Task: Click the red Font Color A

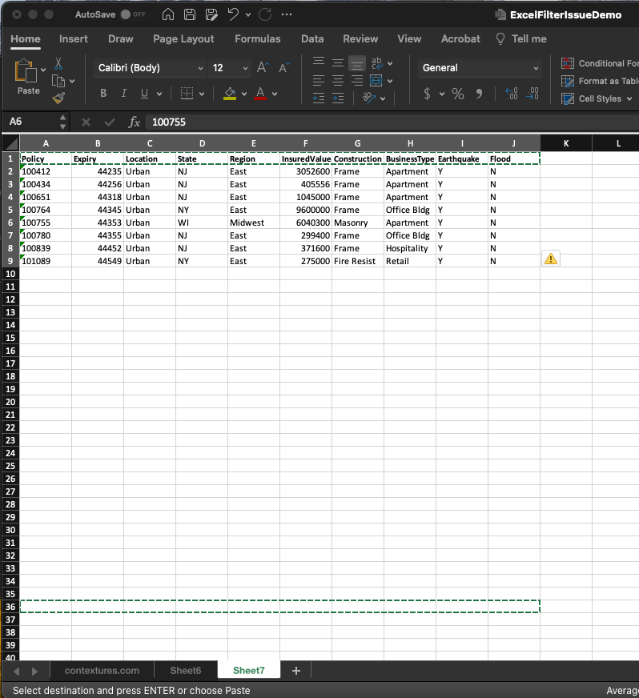Action: point(260,94)
